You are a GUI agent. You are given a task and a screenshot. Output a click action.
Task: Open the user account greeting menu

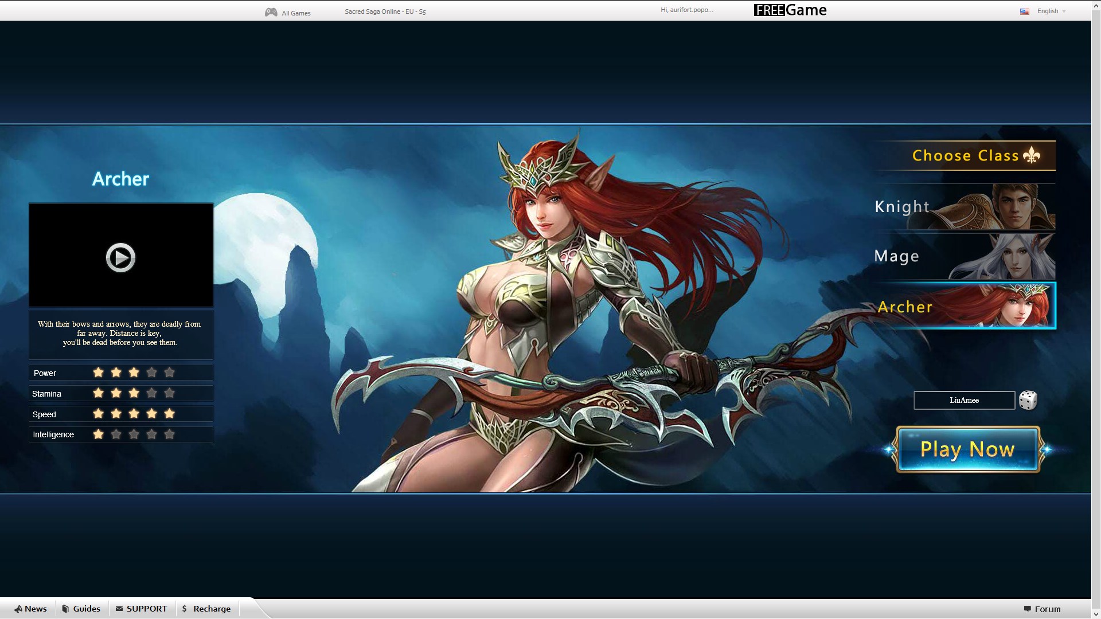pyautogui.click(x=687, y=10)
